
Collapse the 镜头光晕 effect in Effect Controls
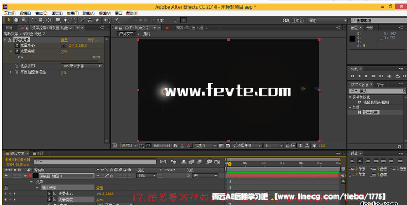(5, 39)
